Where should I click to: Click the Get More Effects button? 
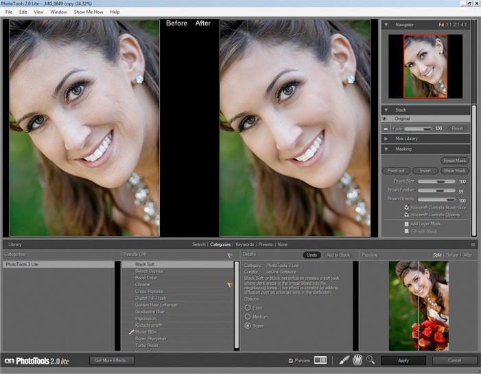click(112, 360)
